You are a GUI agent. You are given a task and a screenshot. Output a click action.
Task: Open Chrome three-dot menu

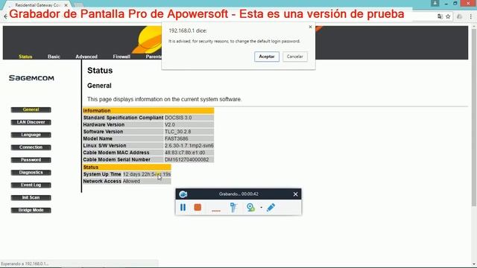point(471,16)
